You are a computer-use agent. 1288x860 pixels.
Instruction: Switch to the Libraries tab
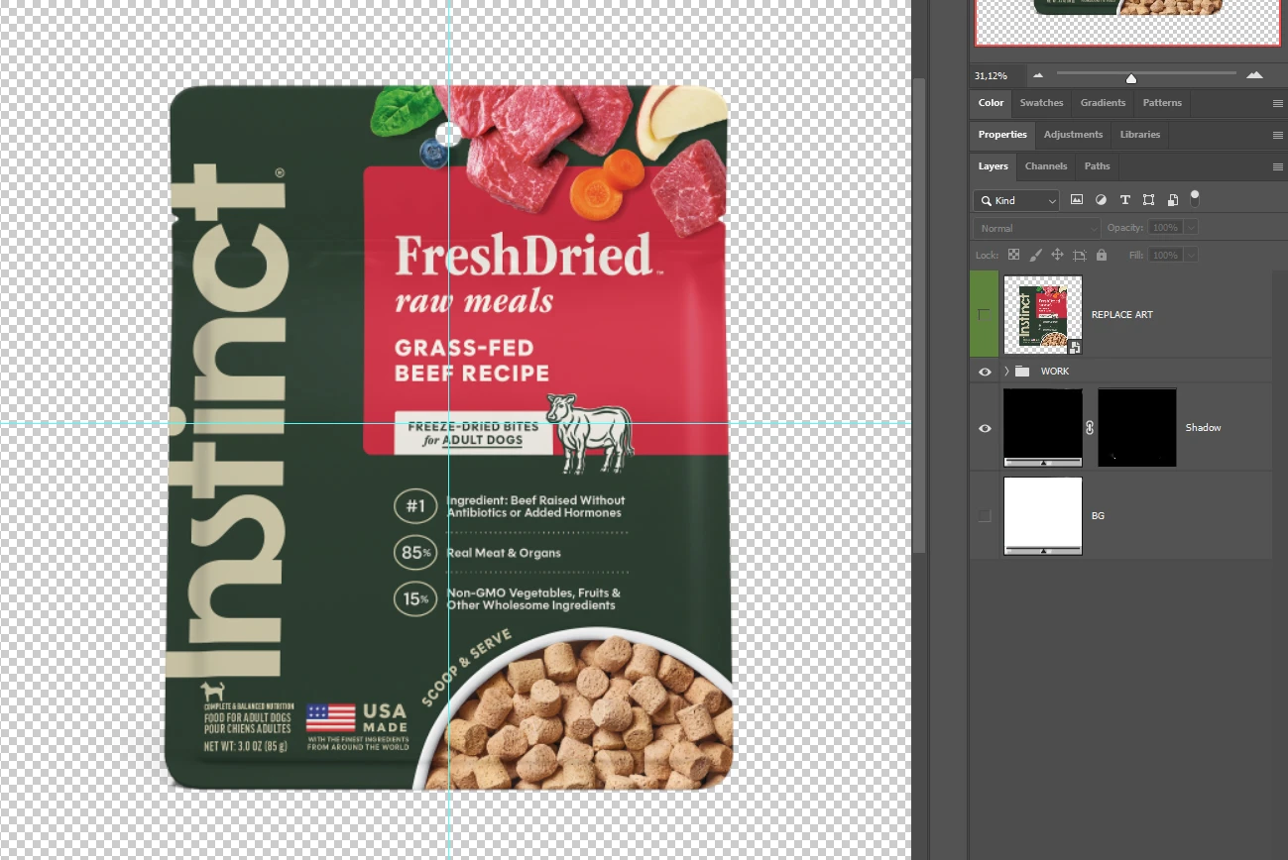(x=1140, y=135)
